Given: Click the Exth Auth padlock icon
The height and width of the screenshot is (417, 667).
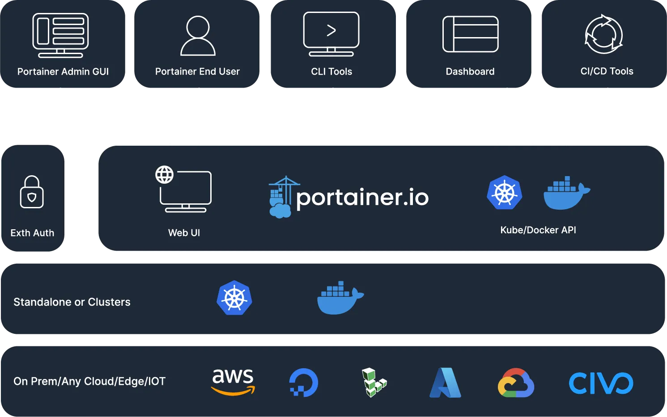Looking at the screenshot, I should [32, 192].
